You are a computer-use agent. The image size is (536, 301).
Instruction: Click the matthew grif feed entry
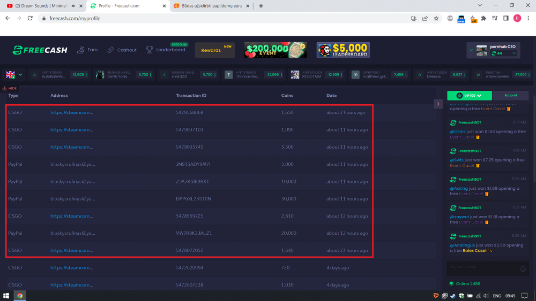pyautogui.click(x=379, y=75)
